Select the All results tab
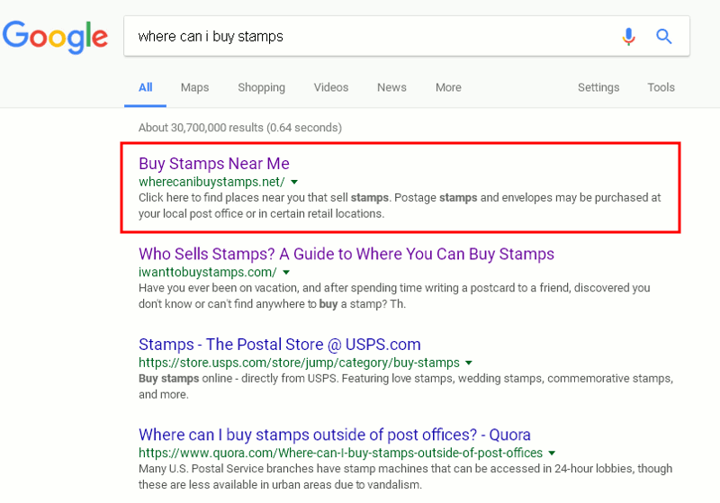 click(x=145, y=87)
